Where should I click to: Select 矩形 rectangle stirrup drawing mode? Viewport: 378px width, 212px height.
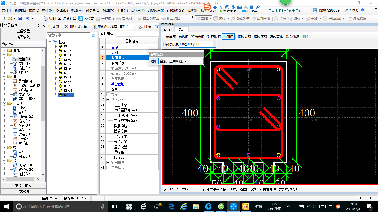coord(154,61)
